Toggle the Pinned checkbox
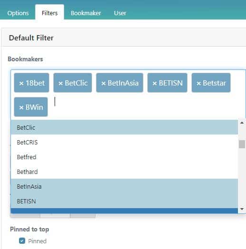The width and height of the screenshot is (246, 249). point(22,241)
